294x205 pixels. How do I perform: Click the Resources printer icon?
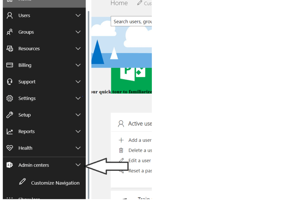pos(10,49)
